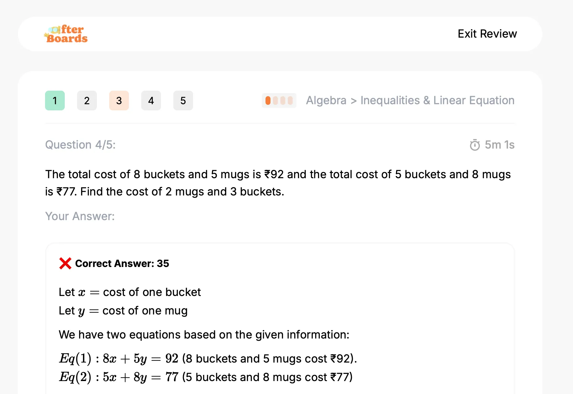Click the Correct Answer: 35 heading
The height and width of the screenshot is (394, 573).
(x=122, y=263)
